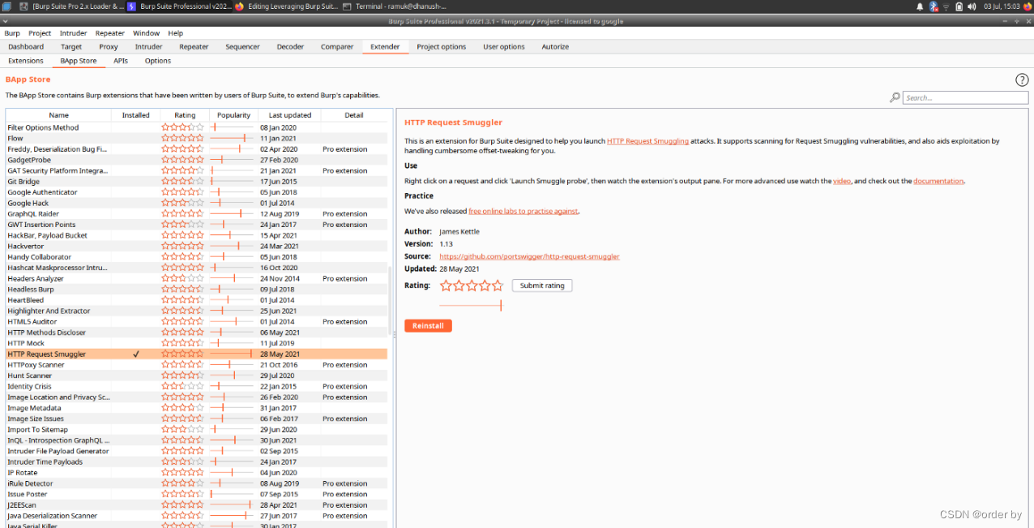Switch to the Burp Suite Pro 2.x Loader taskbar window

click(72, 6)
